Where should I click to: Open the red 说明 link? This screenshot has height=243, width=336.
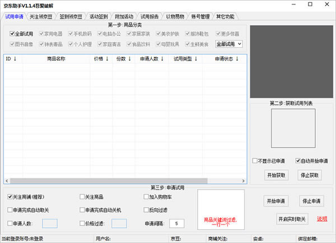[321, 218]
